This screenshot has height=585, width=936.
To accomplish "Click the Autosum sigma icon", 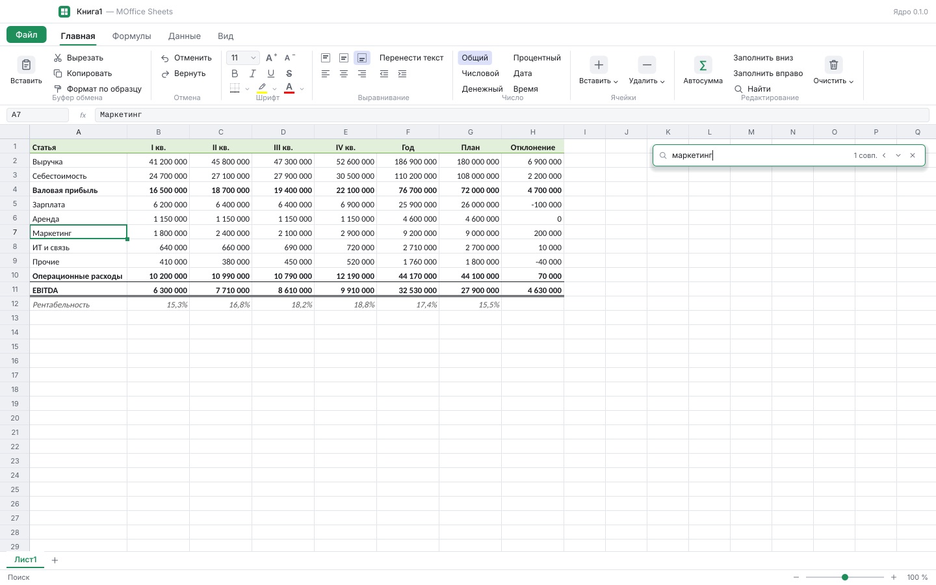I will [703, 65].
